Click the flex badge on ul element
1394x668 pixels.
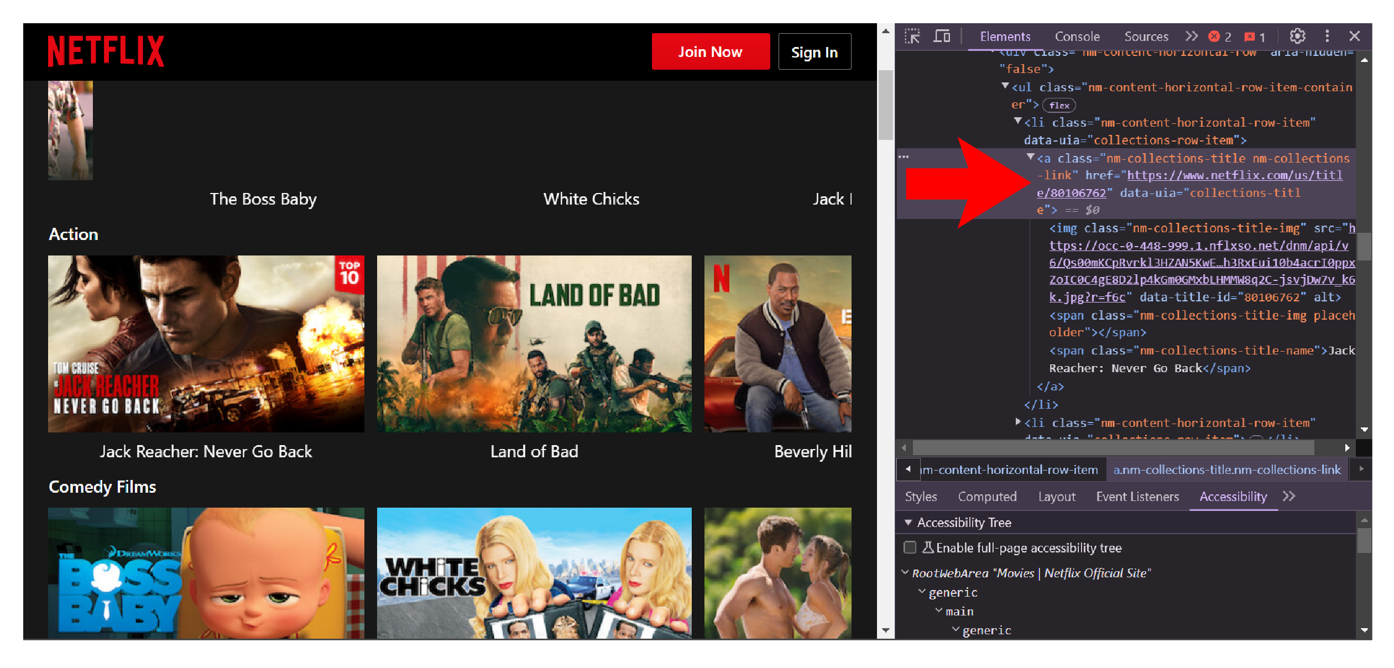[x=1059, y=105]
